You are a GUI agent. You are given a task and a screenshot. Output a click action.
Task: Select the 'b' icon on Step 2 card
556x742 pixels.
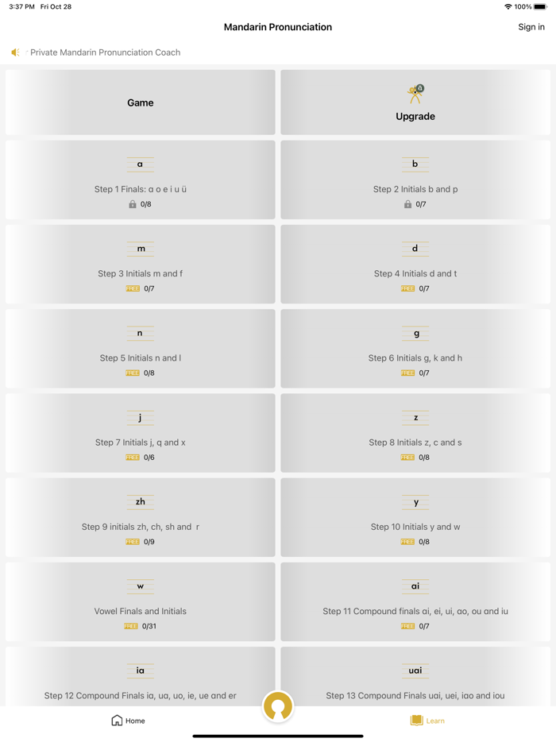415,164
